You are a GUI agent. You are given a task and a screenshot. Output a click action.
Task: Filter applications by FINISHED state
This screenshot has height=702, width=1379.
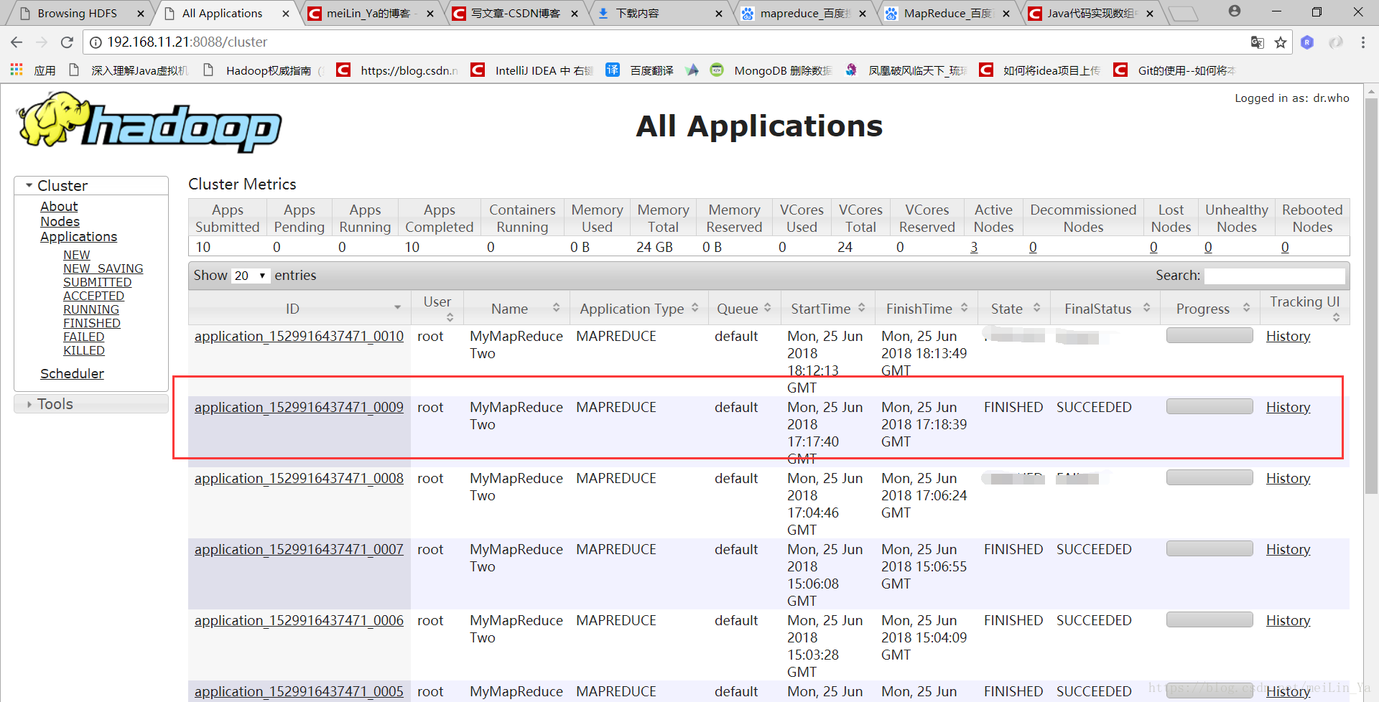(92, 323)
